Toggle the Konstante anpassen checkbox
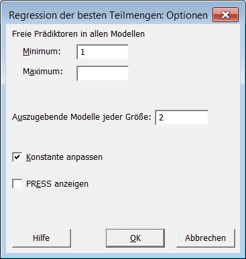 pos(17,157)
